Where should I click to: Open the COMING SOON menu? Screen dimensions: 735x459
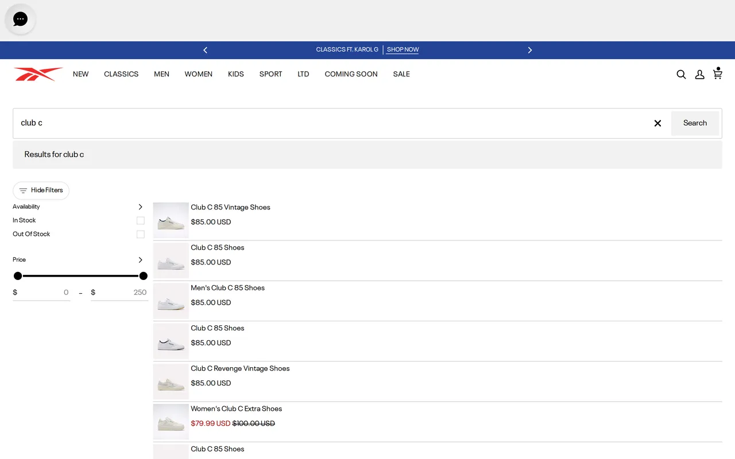(351, 74)
